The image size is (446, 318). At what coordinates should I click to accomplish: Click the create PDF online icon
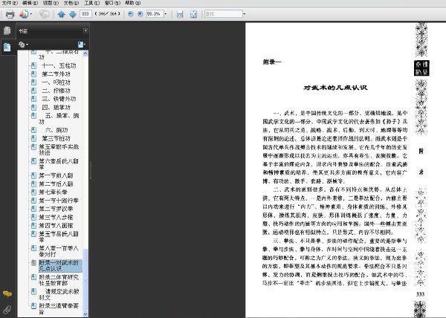point(24,14)
